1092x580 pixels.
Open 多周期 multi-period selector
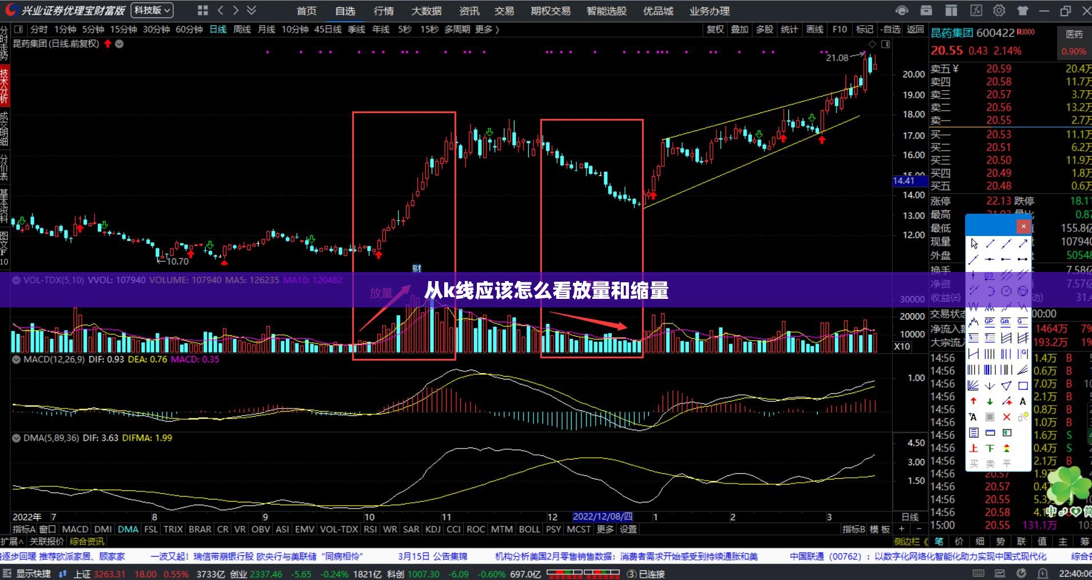457,29
